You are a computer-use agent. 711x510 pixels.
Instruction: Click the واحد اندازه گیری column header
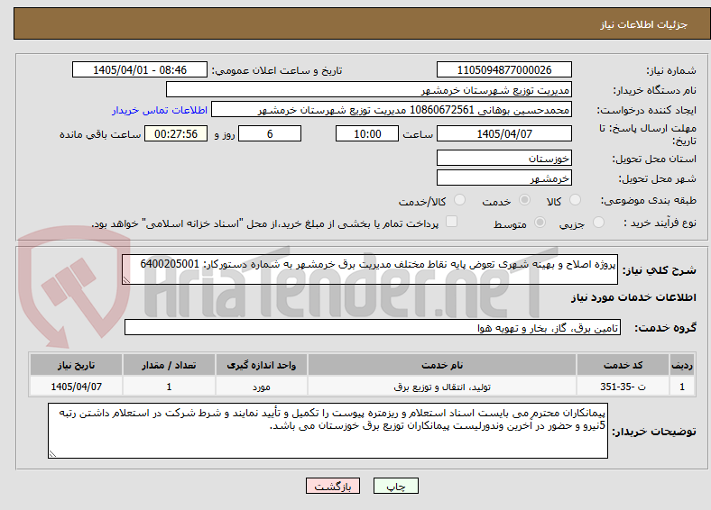(x=262, y=365)
